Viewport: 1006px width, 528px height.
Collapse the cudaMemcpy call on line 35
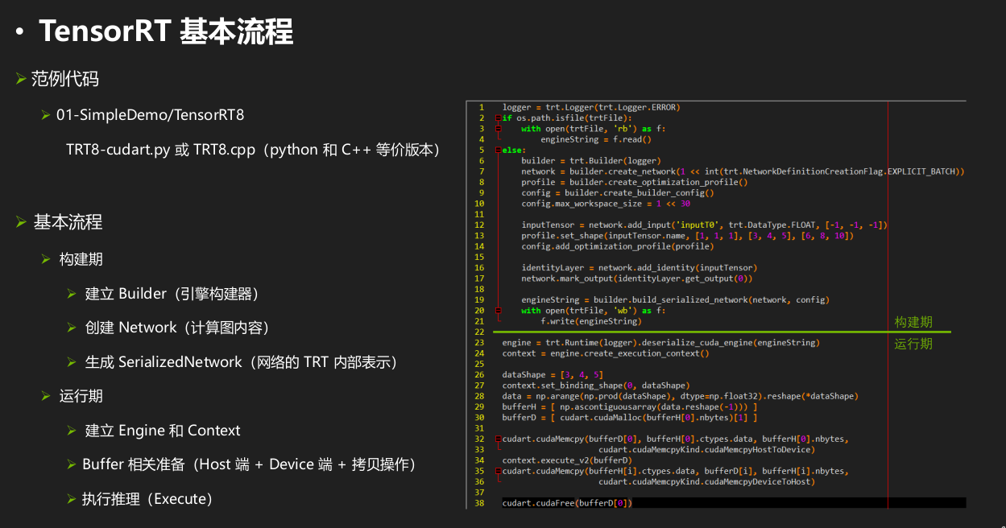tap(499, 471)
